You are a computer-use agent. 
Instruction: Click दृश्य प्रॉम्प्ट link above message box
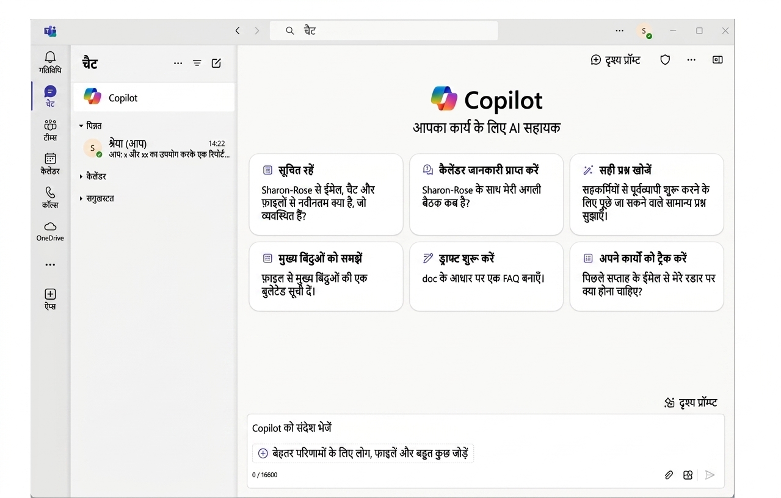pos(691,403)
